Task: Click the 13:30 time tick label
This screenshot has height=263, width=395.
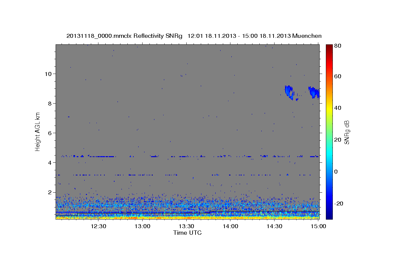Action: (x=187, y=226)
